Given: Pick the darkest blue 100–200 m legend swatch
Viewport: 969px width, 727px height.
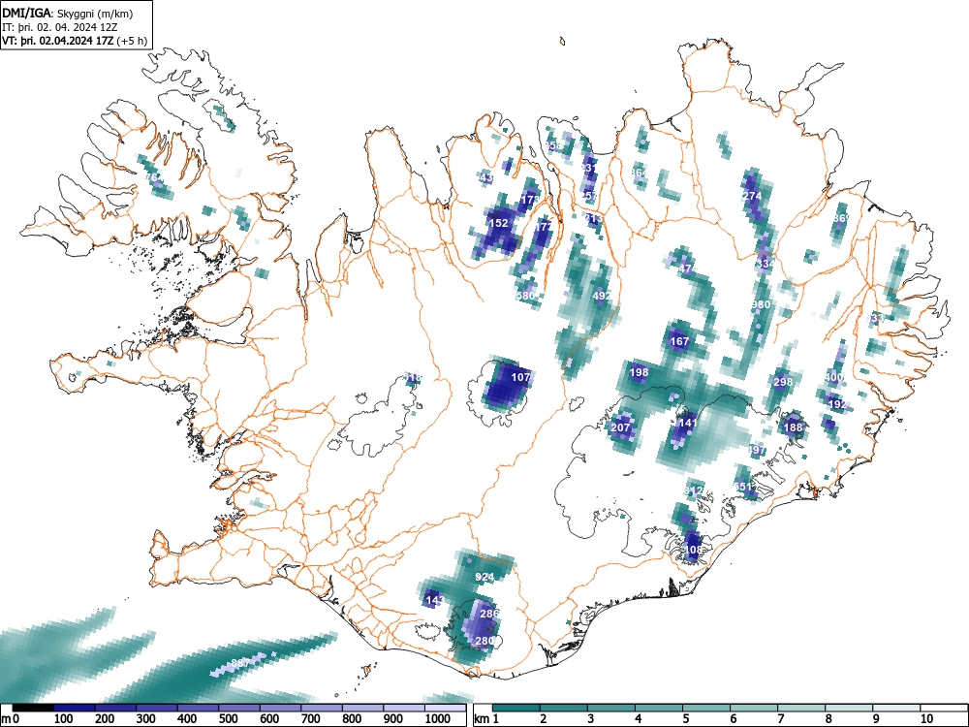Looking at the screenshot, I should point(75,708).
